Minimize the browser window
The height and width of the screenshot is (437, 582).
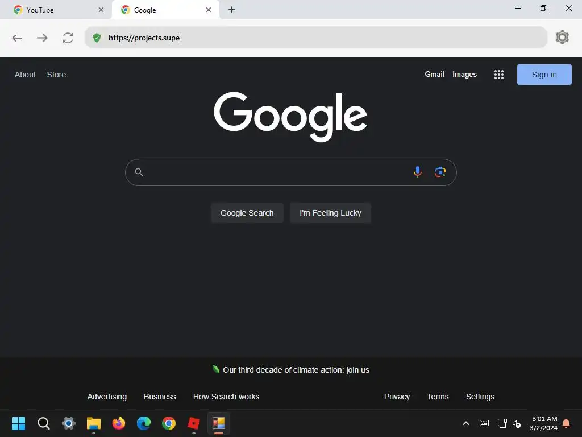point(518,8)
